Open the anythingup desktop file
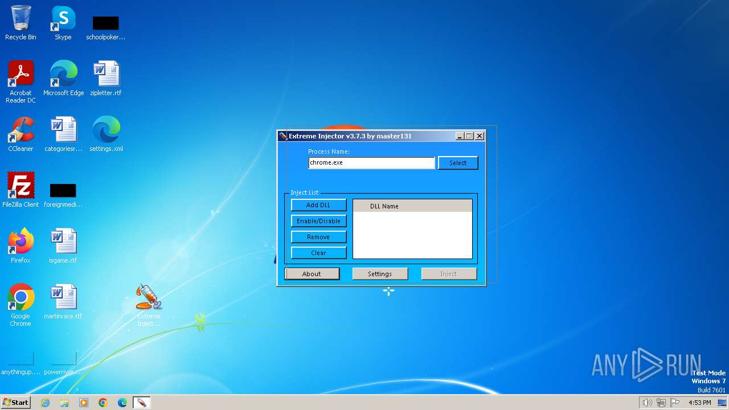729x410 pixels. click(x=21, y=364)
